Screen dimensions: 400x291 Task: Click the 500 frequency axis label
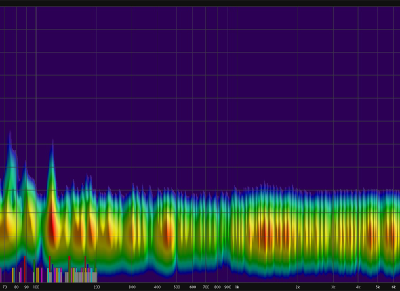pos(176,287)
